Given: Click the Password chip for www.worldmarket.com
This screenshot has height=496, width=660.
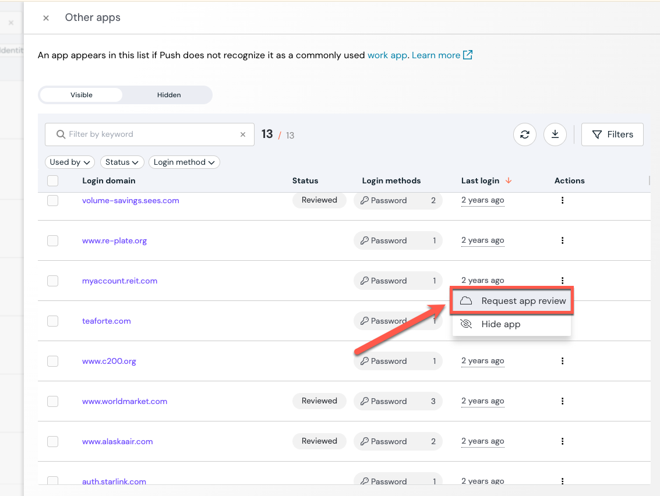Looking at the screenshot, I should [398, 401].
